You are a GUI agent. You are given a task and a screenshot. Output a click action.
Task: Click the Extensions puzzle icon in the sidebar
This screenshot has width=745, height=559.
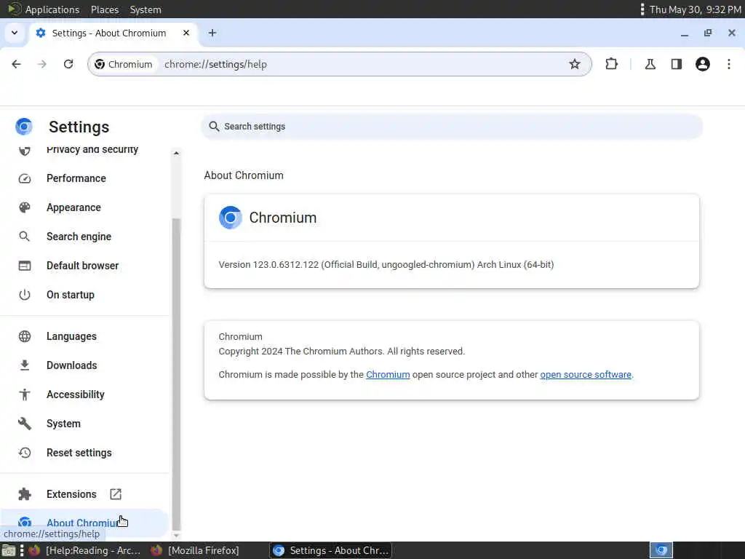pyautogui.click(x=25, y=494)
